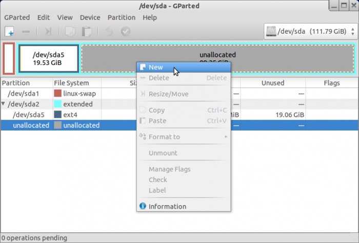Click the Flags column header

click(x=331, y=83)
